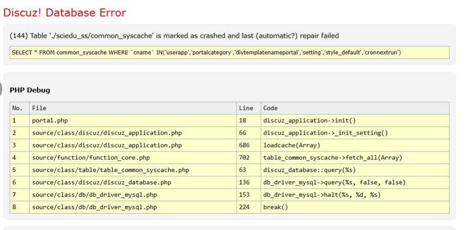Click row number 8 cell
Screen dimensions: 473x230
[19, 207]
